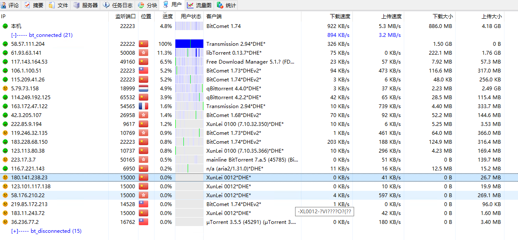Sort by the IP column header
Screen dimensions: 518x240
pyautogui.click(x=54, y=17)
